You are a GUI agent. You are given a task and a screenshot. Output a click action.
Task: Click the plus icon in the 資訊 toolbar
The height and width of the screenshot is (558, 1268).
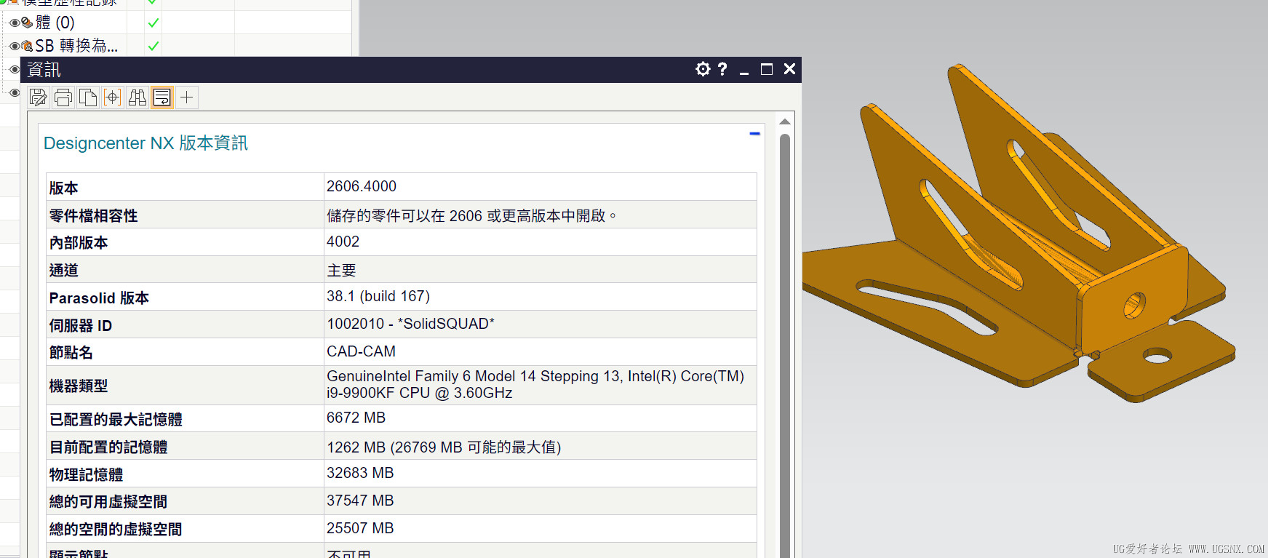coord(187,97)
